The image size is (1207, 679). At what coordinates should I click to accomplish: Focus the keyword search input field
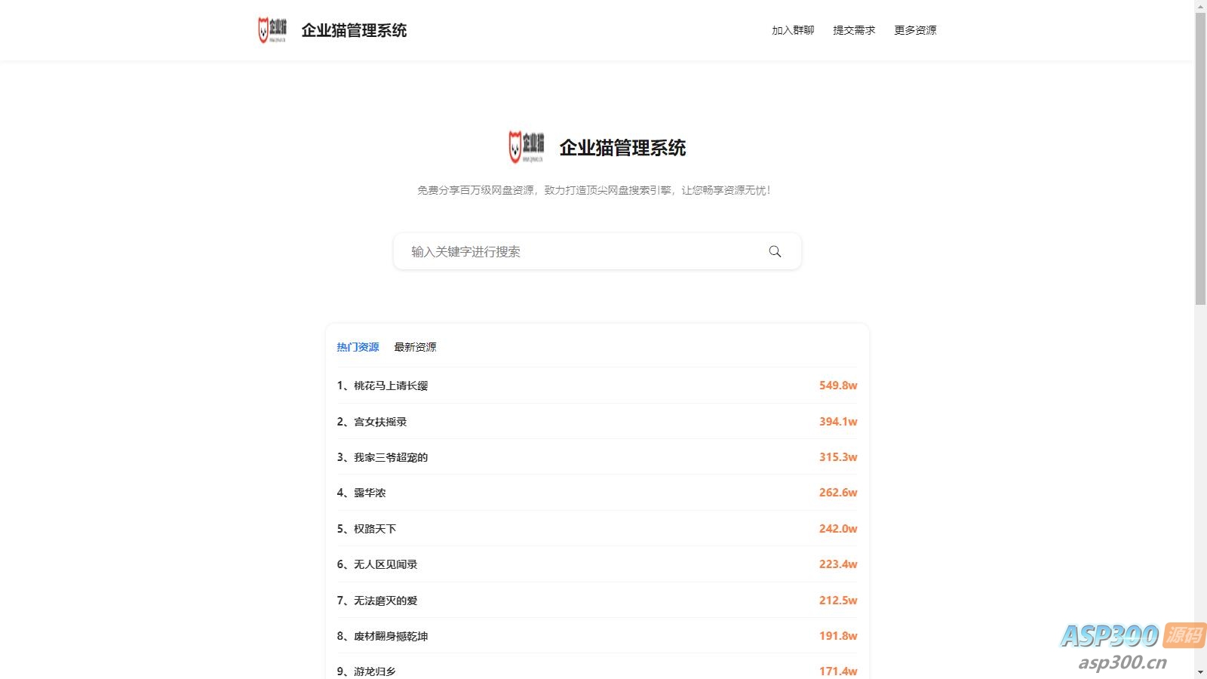click(581, 251)
